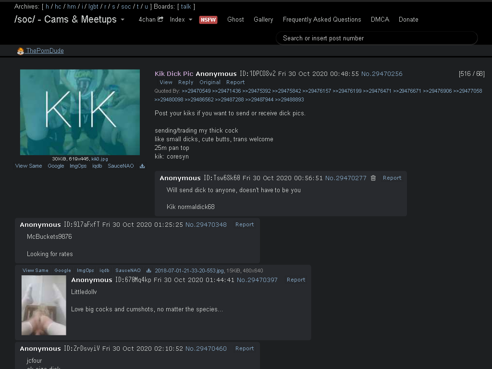Image resolution: width=492 pixels, height=369 pixels.
Task: Follow quoted-by link >>29476157
Action: [317, 91]
